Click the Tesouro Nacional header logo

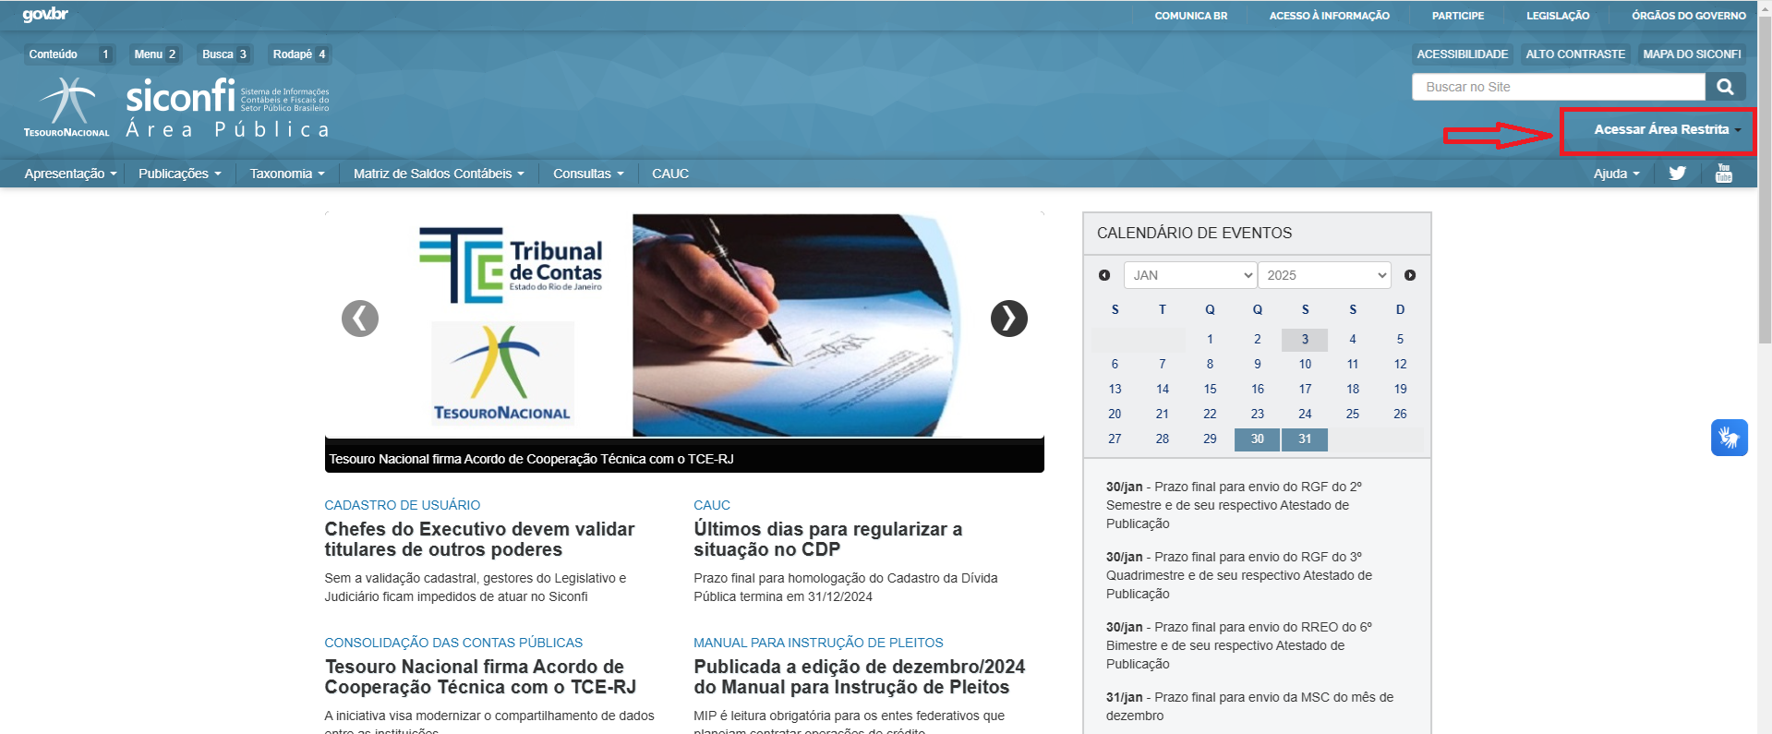pos(66,107)
